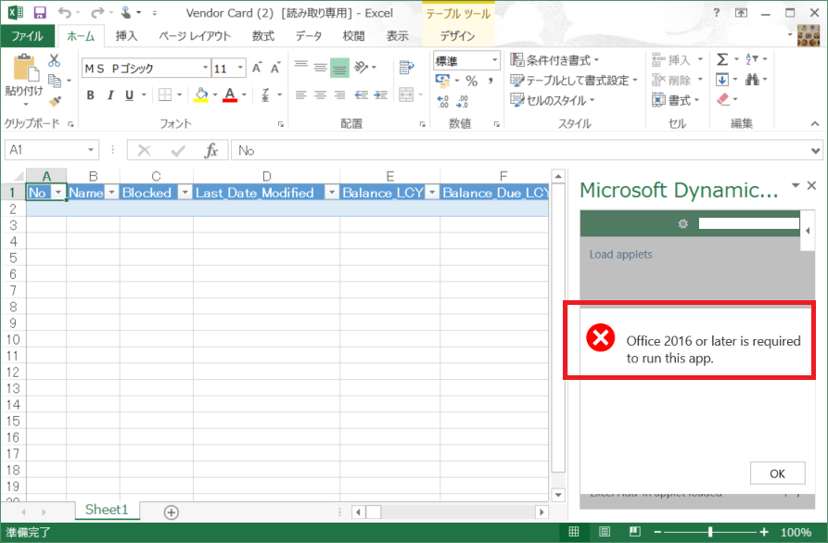Viewport: 828px width, 543px height.
Task: Toggle left text alignment
Action: pyautogui.click(x=301, y=95)
